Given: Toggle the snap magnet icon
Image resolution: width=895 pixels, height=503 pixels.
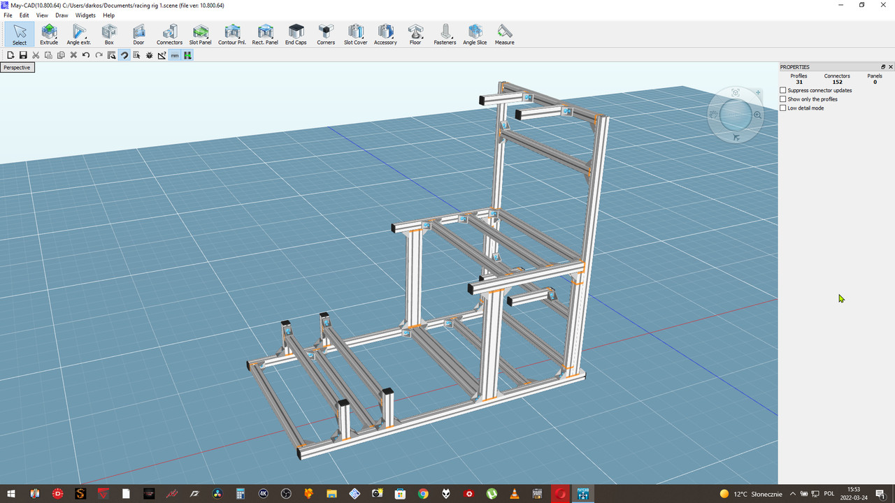Looking at the screenshot, I should (x=124, y=55).
